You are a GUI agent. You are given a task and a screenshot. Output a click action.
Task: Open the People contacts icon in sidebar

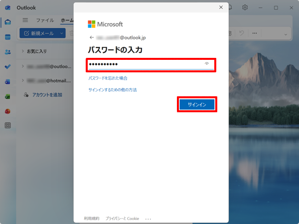click(x=8, y=52)
